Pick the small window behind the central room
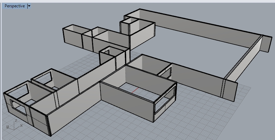 click(x=165, y=71)
